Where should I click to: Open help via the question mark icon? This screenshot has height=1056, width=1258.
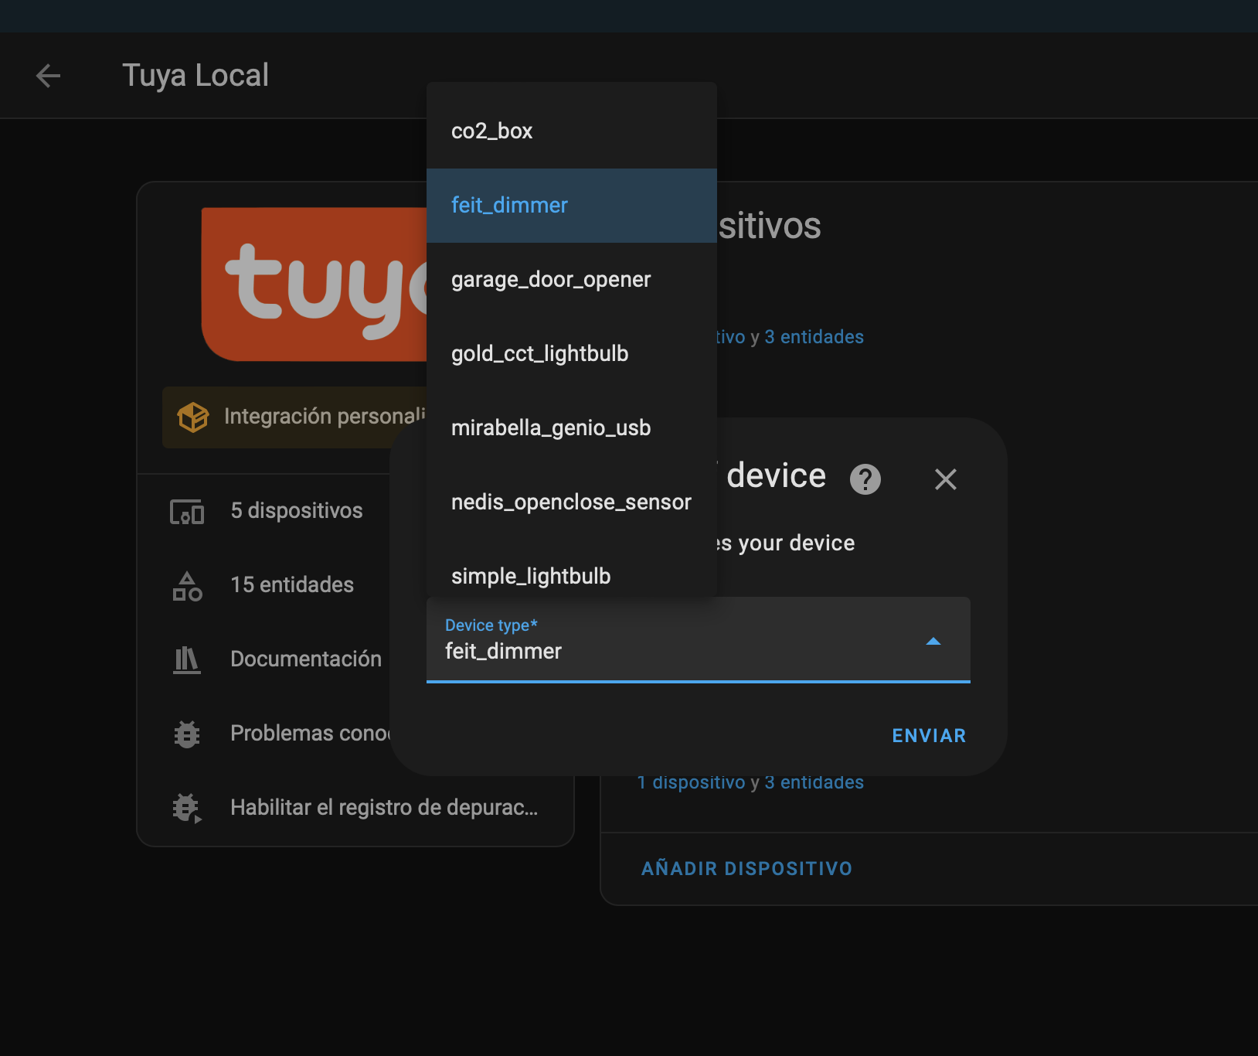(x=866, y=479)
